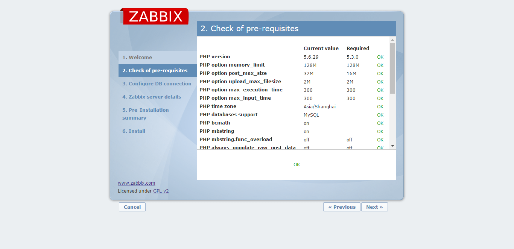
Task: Click the 'PHP option upload_max_filesize' label
Action: pyautogui.click(x=240, y=81)
